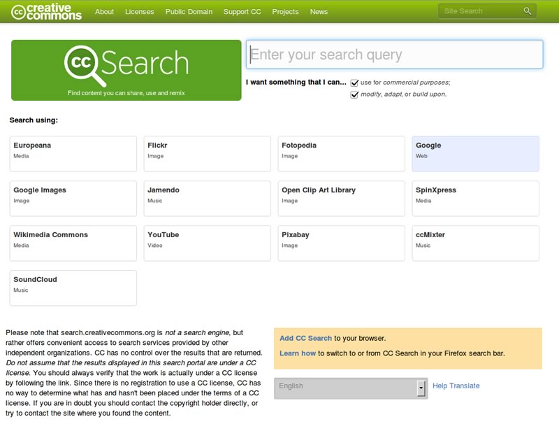Image resolution: width=559 pixels, height=438 pixels.
Task: Click the Help Translate link
Action: tap(456, 386)
